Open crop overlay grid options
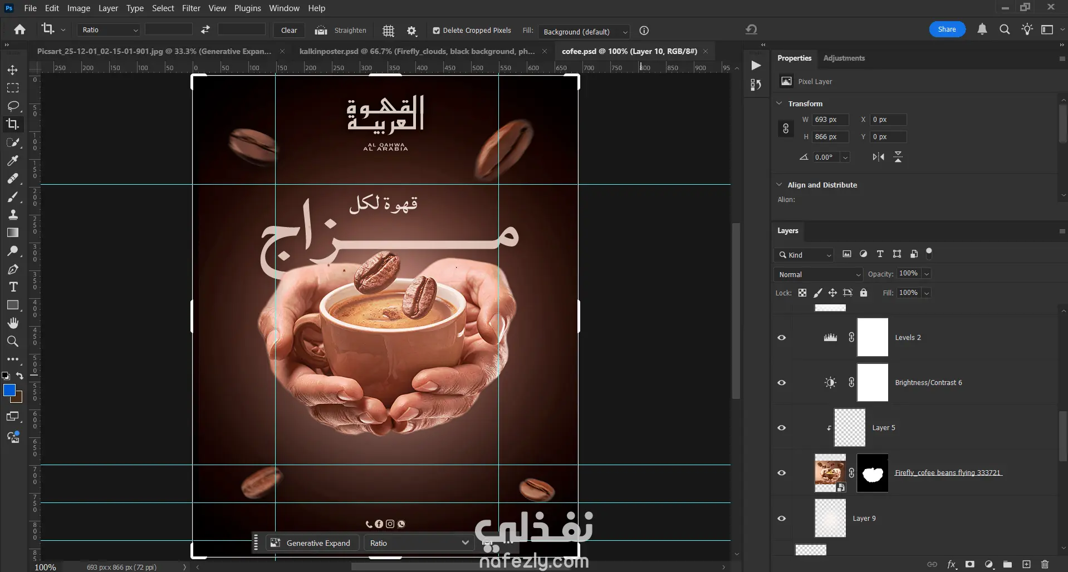 (388, 31)
